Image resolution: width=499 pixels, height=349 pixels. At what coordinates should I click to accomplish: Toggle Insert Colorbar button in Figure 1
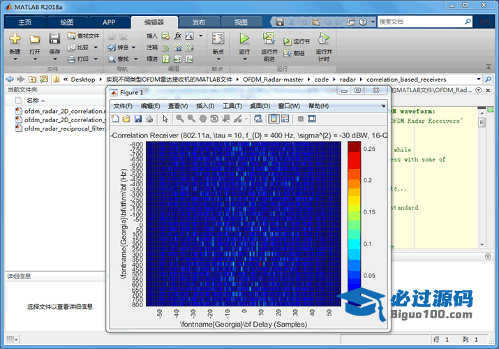point(274,119)
